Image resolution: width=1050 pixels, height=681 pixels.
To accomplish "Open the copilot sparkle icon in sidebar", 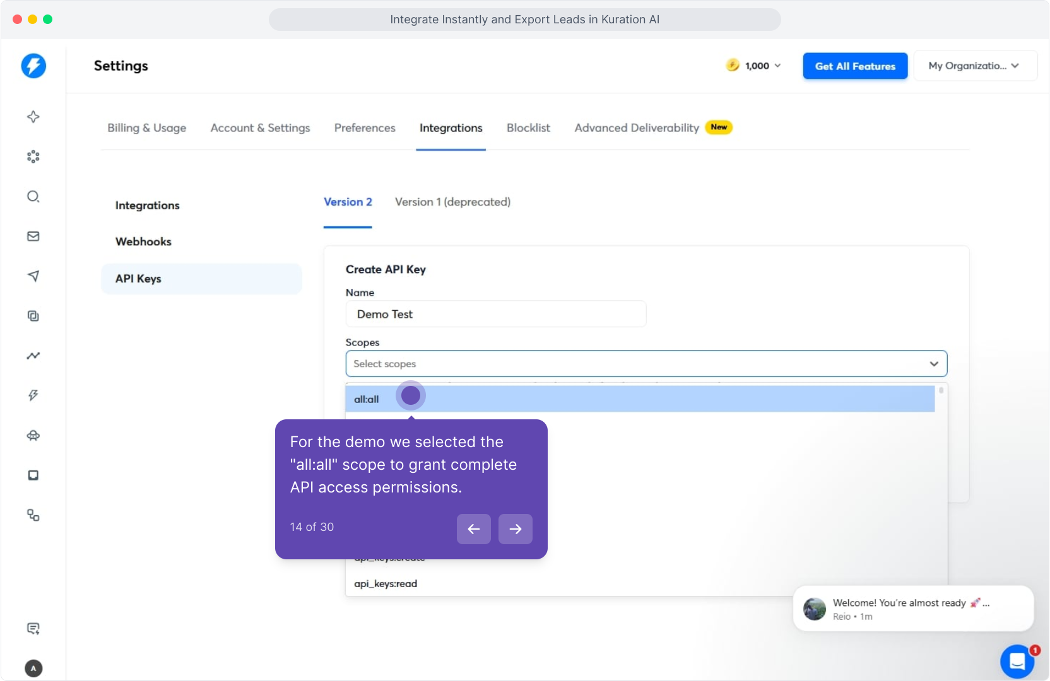I will point(33,117).
